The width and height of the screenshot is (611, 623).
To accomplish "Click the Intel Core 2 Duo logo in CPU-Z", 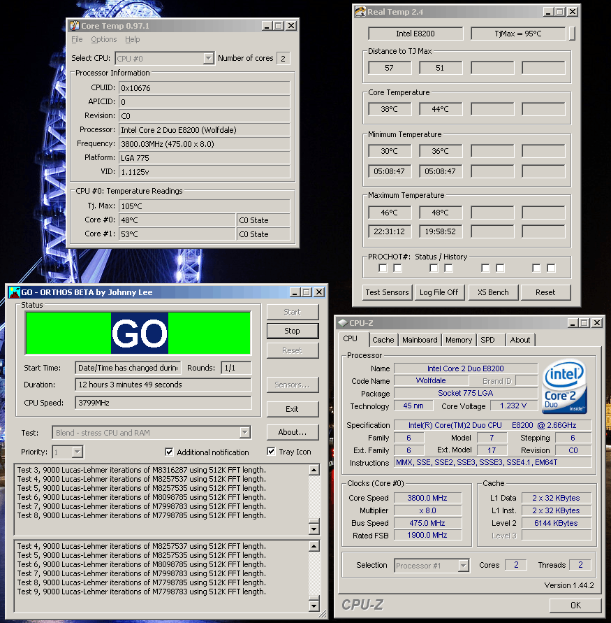I will pyautogui.click(x=564, y=387).
